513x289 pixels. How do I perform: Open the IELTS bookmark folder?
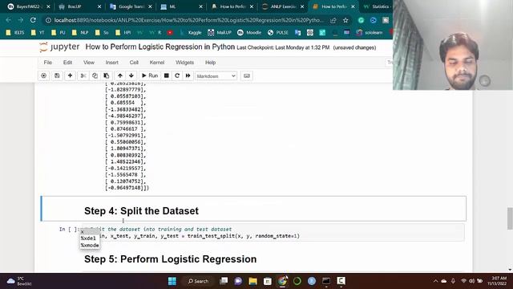tap(15, 32)
